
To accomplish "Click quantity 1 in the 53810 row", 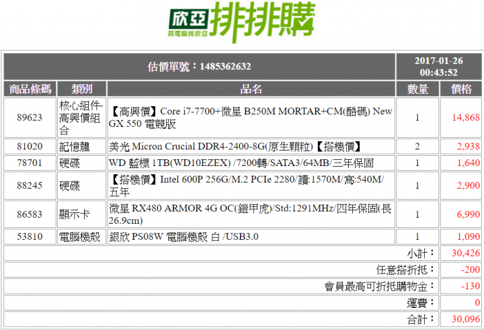I will pos(417,237).
